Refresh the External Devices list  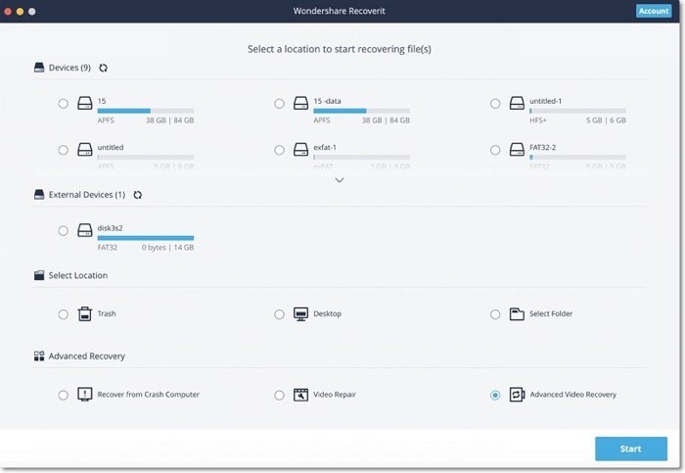coord(138,195)
